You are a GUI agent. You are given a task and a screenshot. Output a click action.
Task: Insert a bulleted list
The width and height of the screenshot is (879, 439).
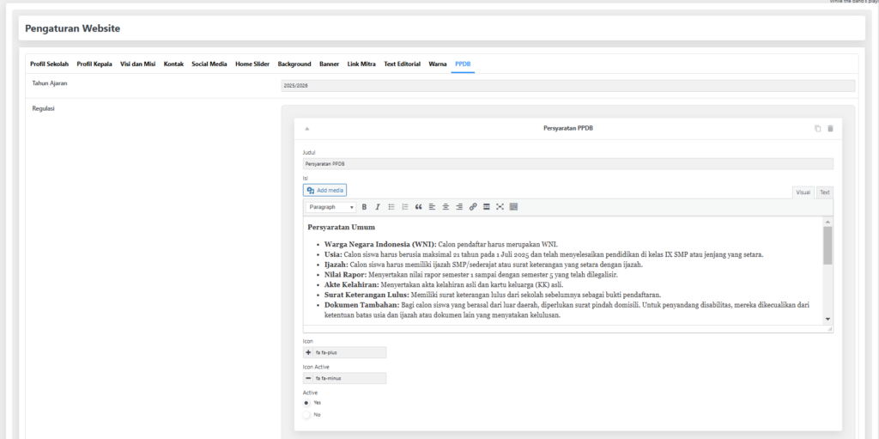click(391, 207)
